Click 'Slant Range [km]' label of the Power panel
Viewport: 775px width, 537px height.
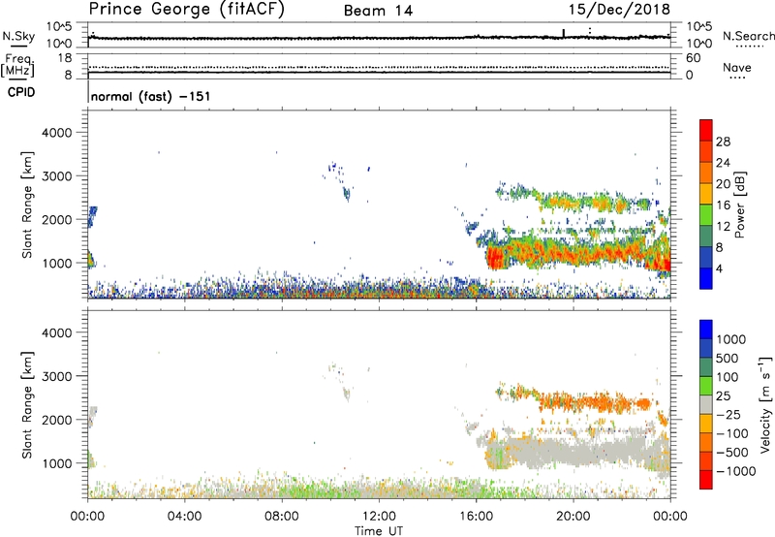click(x=27, y=205)
